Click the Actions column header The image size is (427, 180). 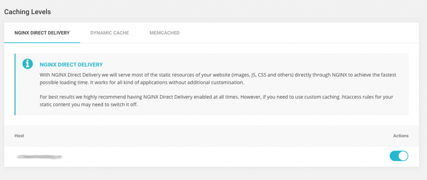[x=401, y=136]
